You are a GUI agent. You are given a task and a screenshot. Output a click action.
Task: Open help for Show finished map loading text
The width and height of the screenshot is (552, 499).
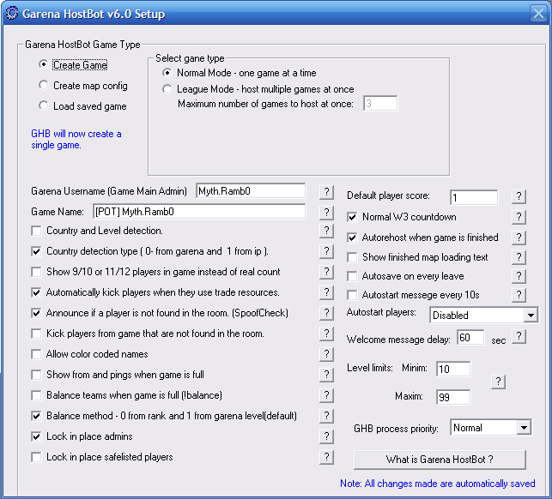pos(519,257)
